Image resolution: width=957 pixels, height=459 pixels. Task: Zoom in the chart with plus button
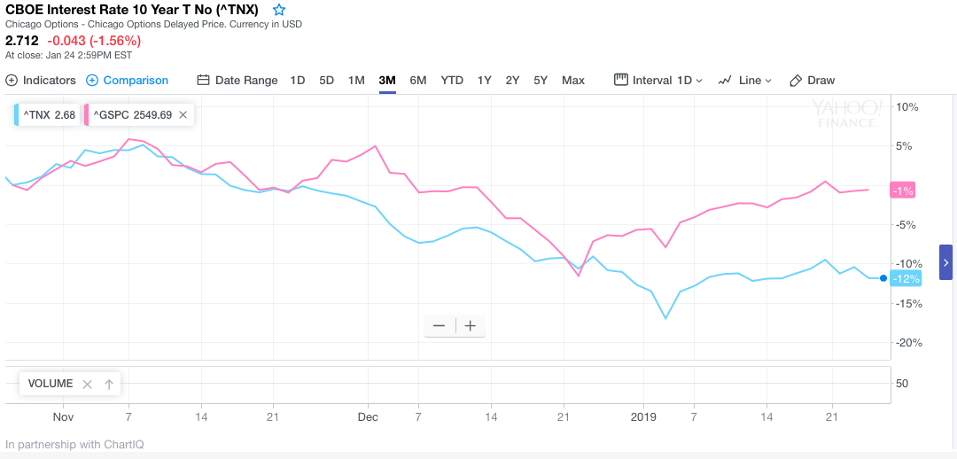[x=471, y=325]
